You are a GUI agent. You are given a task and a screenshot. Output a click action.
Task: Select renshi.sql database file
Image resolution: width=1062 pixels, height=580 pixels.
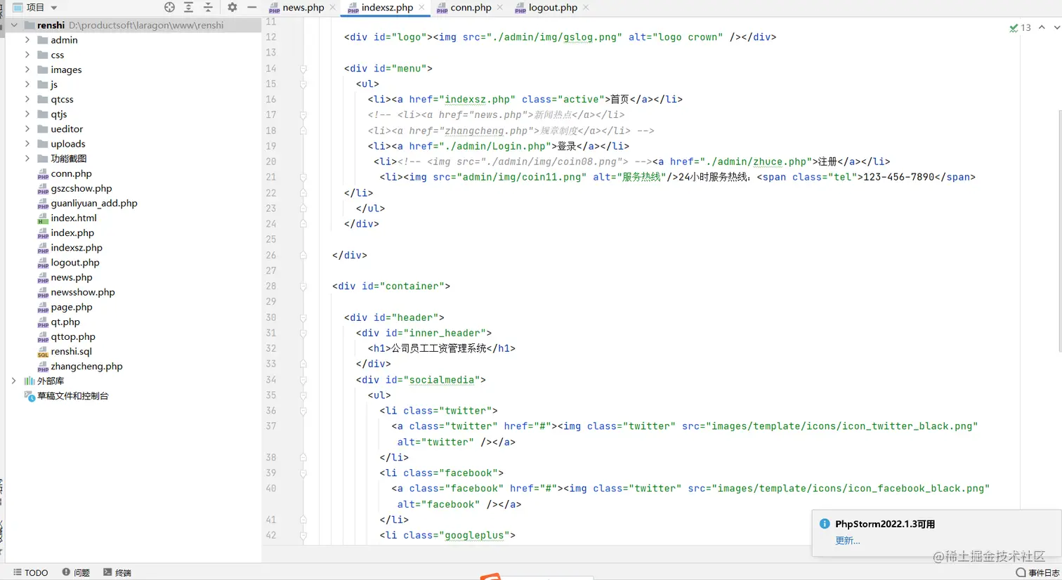click(71, 351)
